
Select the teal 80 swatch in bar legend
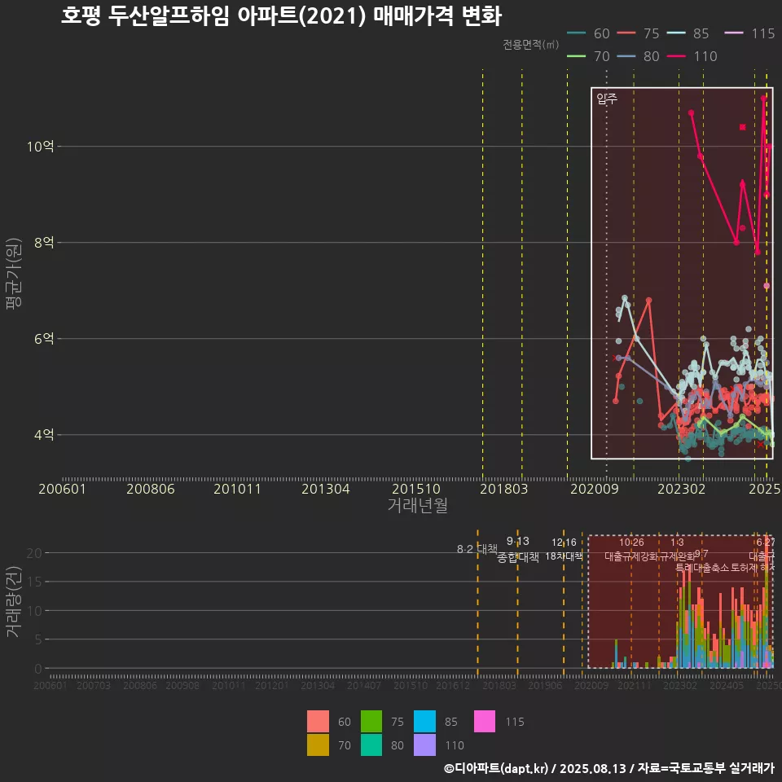click(x=371, y=745)
